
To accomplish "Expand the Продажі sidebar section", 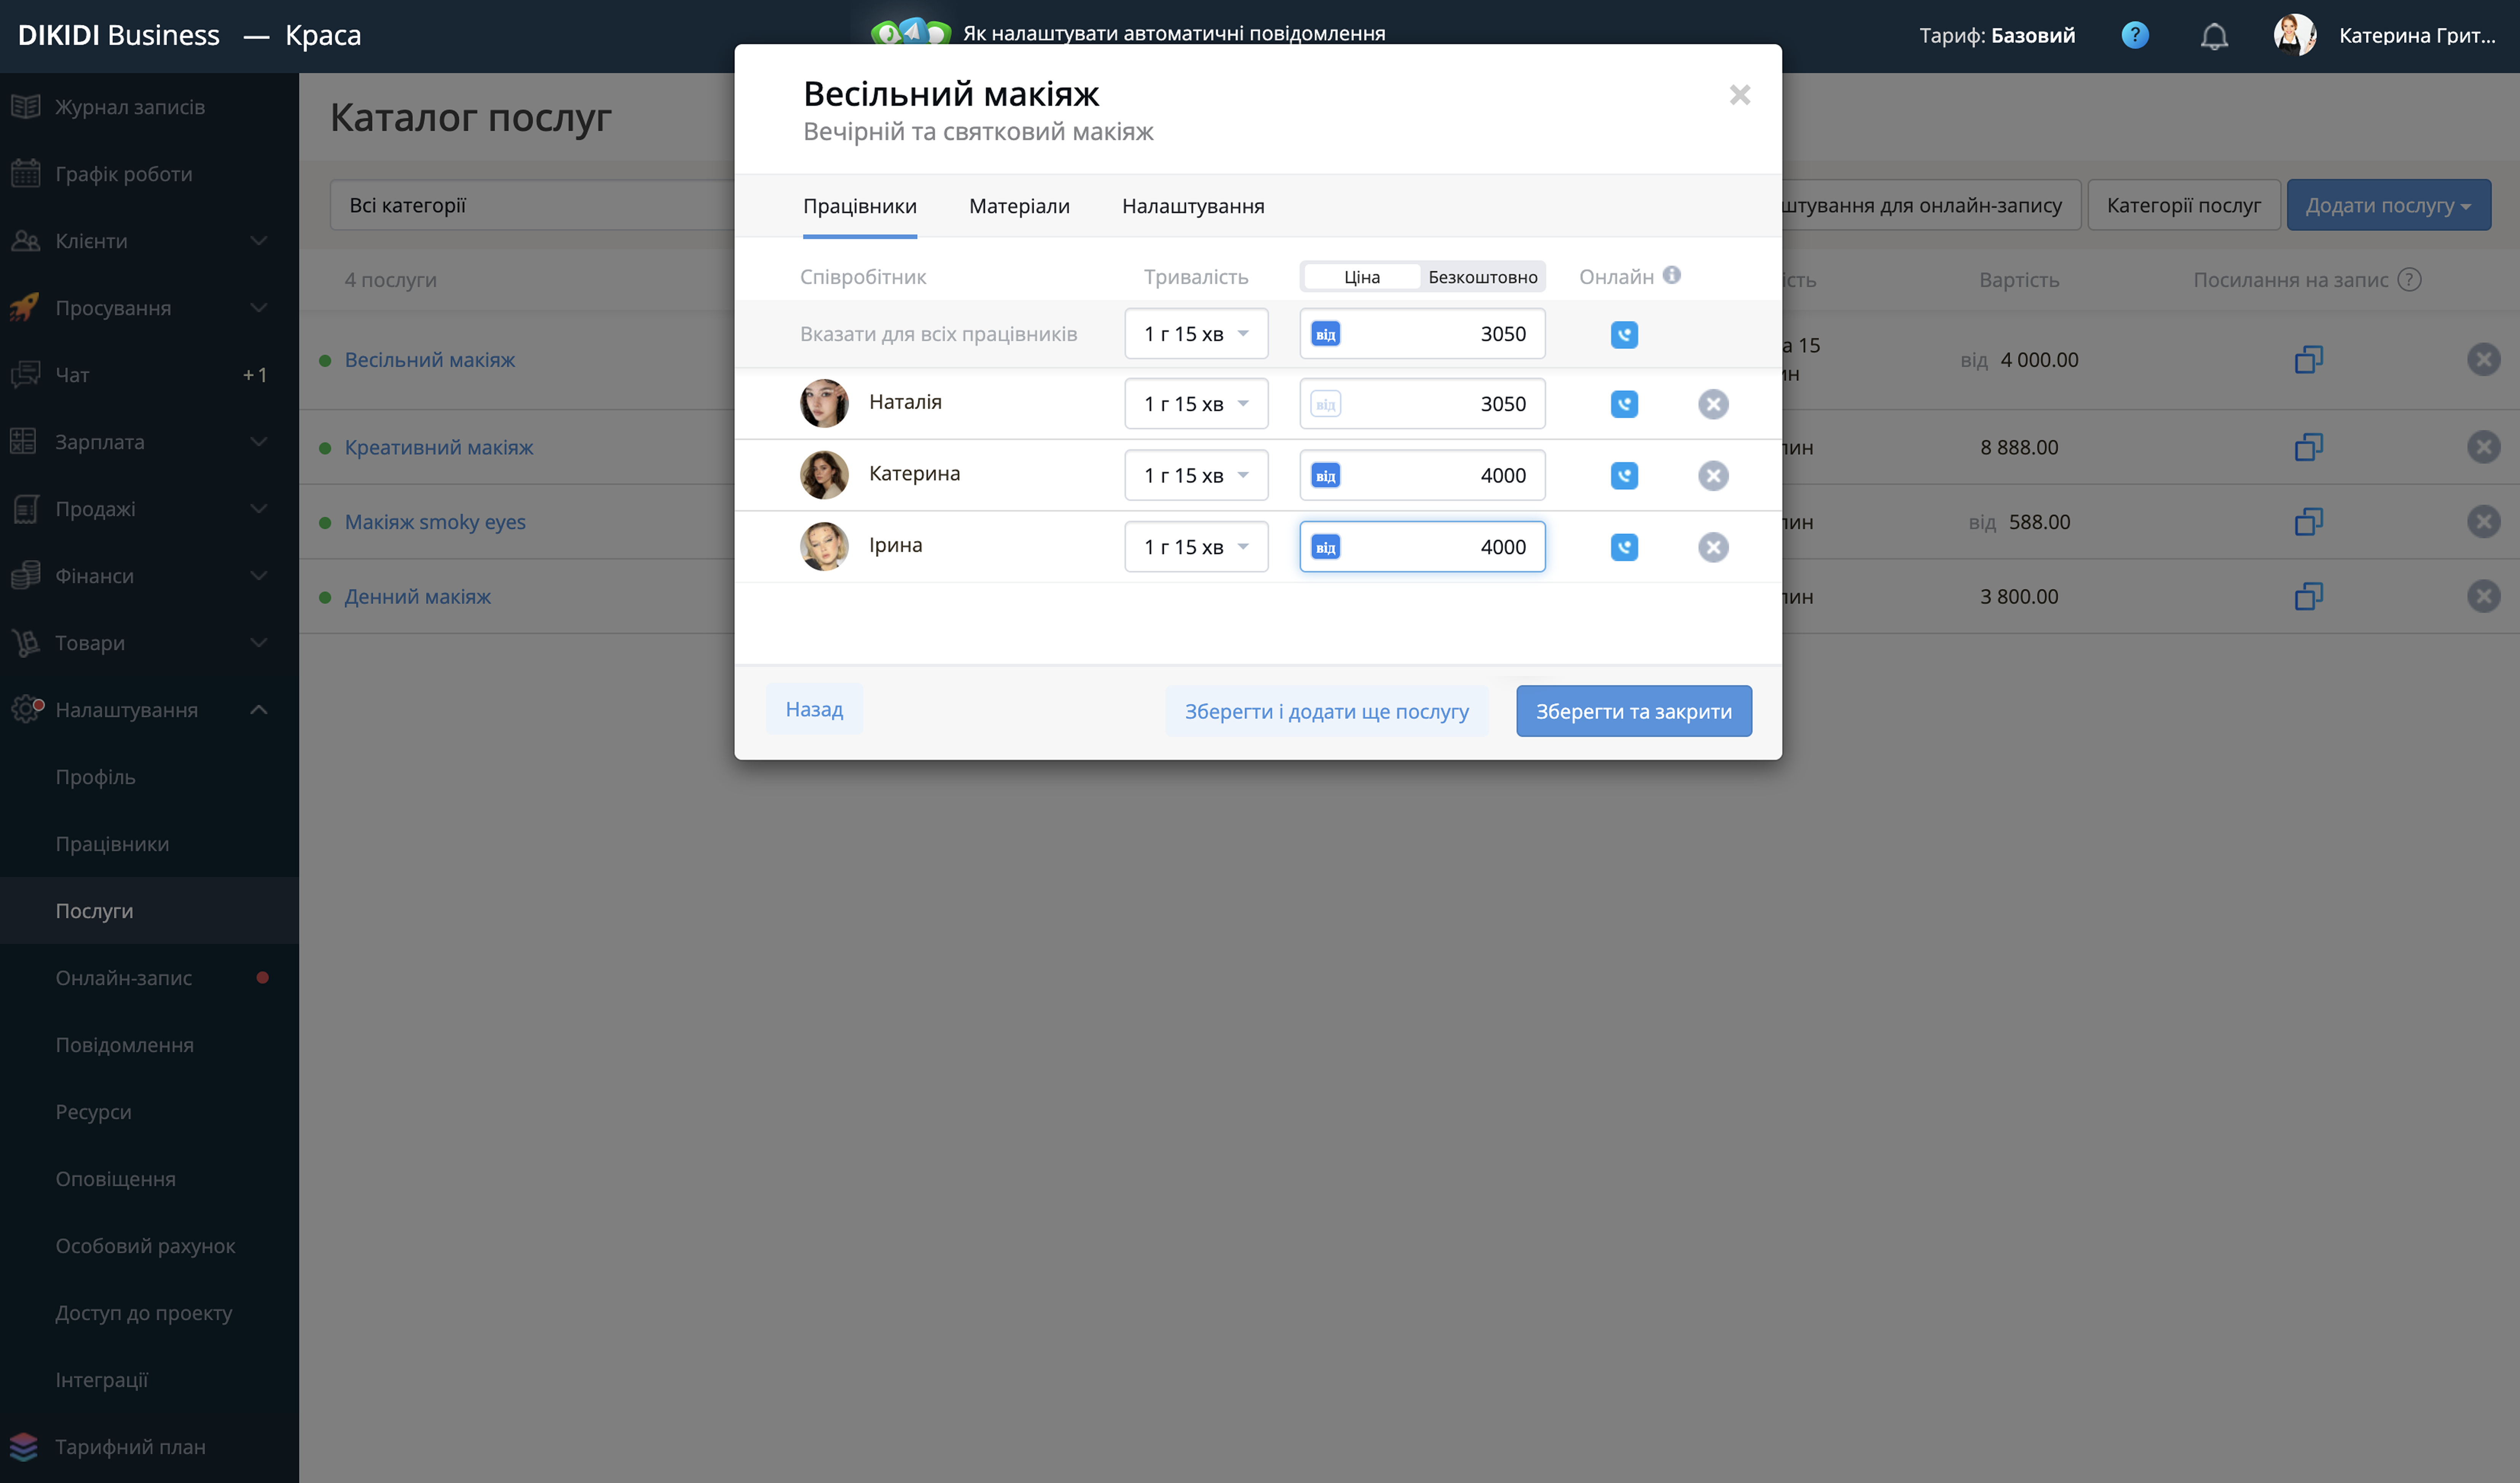I will pos(149,509).
